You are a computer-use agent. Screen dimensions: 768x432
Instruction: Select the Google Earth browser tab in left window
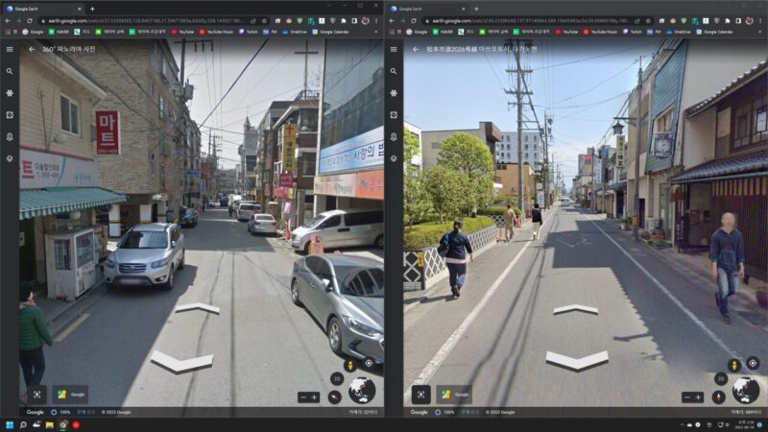click(x=38, y=8)
